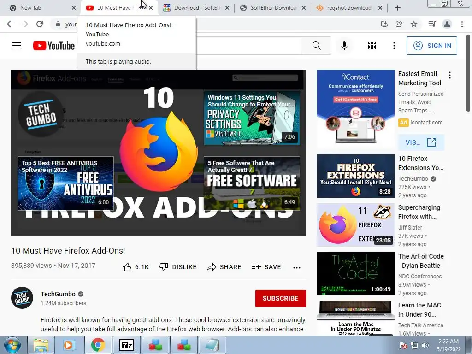Open The Art of Code video thumbnail
The height and width of the screenshot is (354, 472).
pos(355,274)
